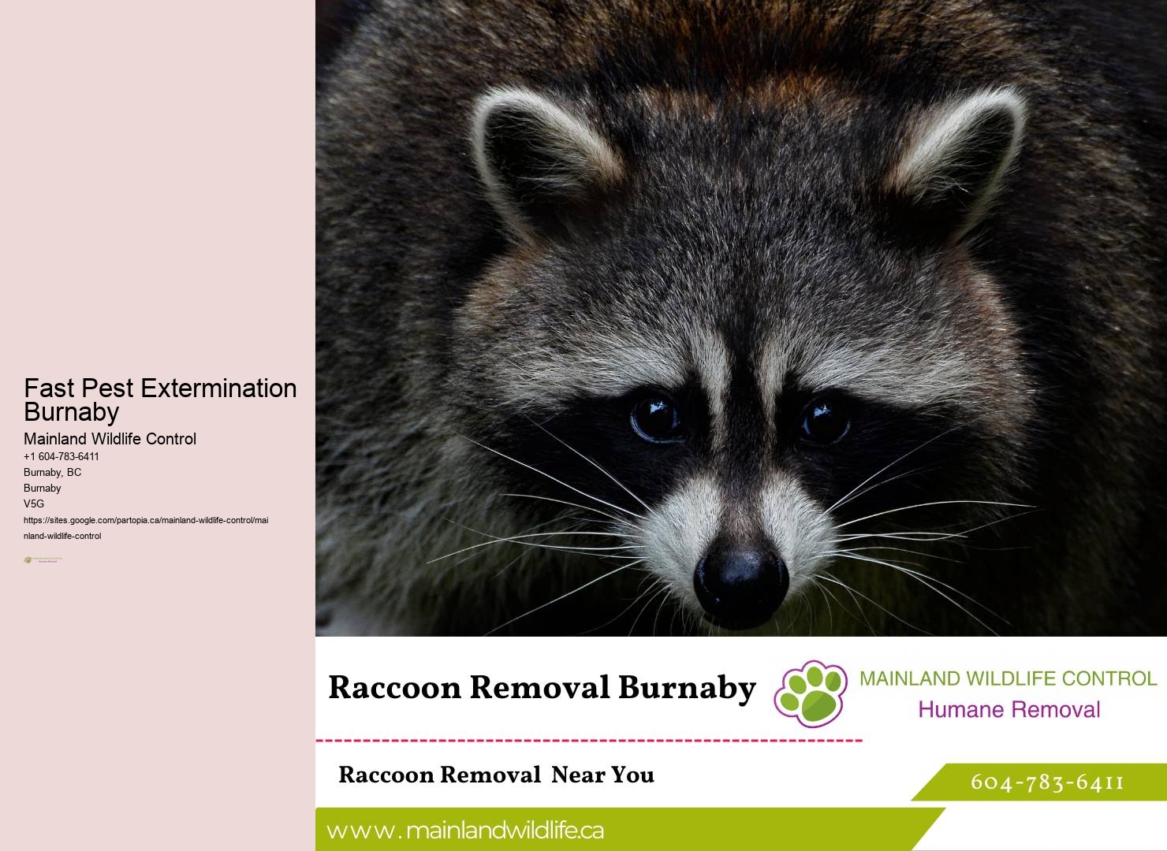The height and width of the screenshot is (851, 1167).
Task: Click the raccoon photo
Action: (741, 318)
